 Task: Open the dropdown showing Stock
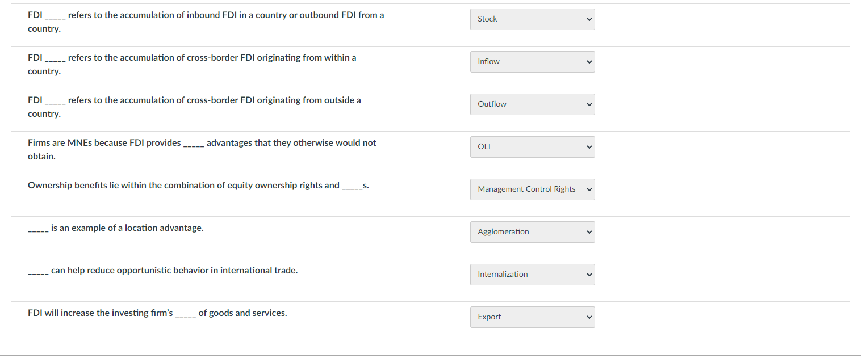coord(532,19)
